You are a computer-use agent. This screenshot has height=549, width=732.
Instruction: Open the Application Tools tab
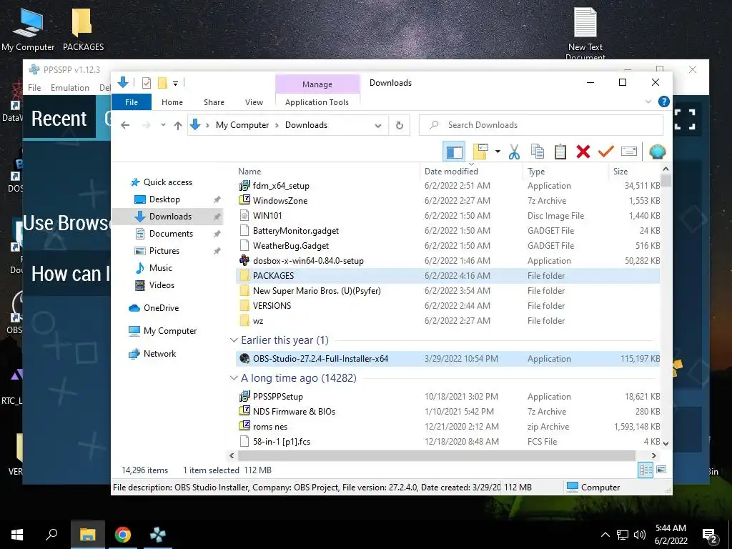click(x=317, y=102)
